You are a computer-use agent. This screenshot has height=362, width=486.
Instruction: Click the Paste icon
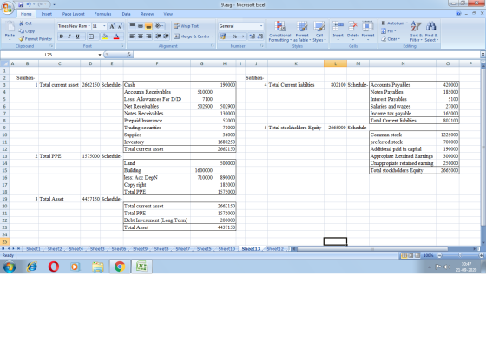coord(10,28)
